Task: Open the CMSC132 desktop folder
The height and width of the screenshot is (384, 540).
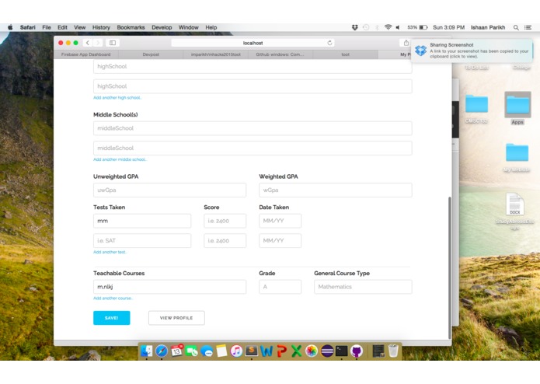Action: pos(476,108)
